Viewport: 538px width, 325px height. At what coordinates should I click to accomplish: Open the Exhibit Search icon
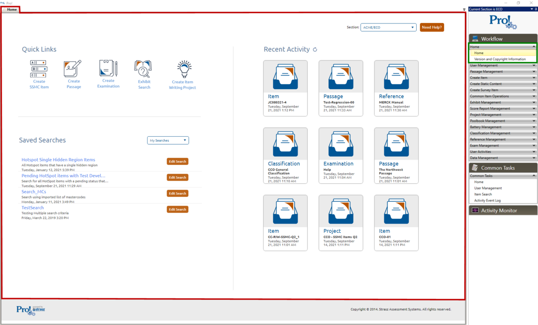point(143,69)
